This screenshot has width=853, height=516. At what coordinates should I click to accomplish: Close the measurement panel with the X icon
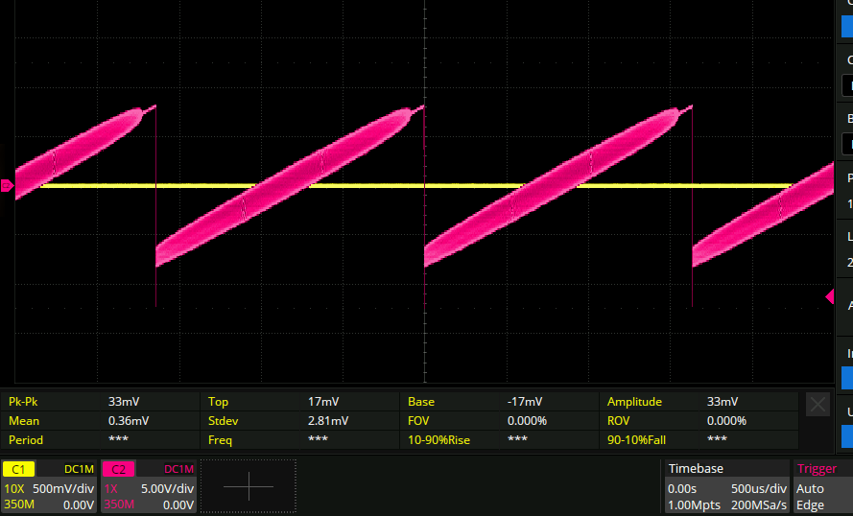click(x=817, y=405)
